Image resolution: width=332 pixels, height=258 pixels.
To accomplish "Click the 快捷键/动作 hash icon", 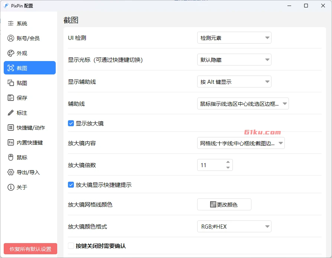I will click(x=11, y=127).
